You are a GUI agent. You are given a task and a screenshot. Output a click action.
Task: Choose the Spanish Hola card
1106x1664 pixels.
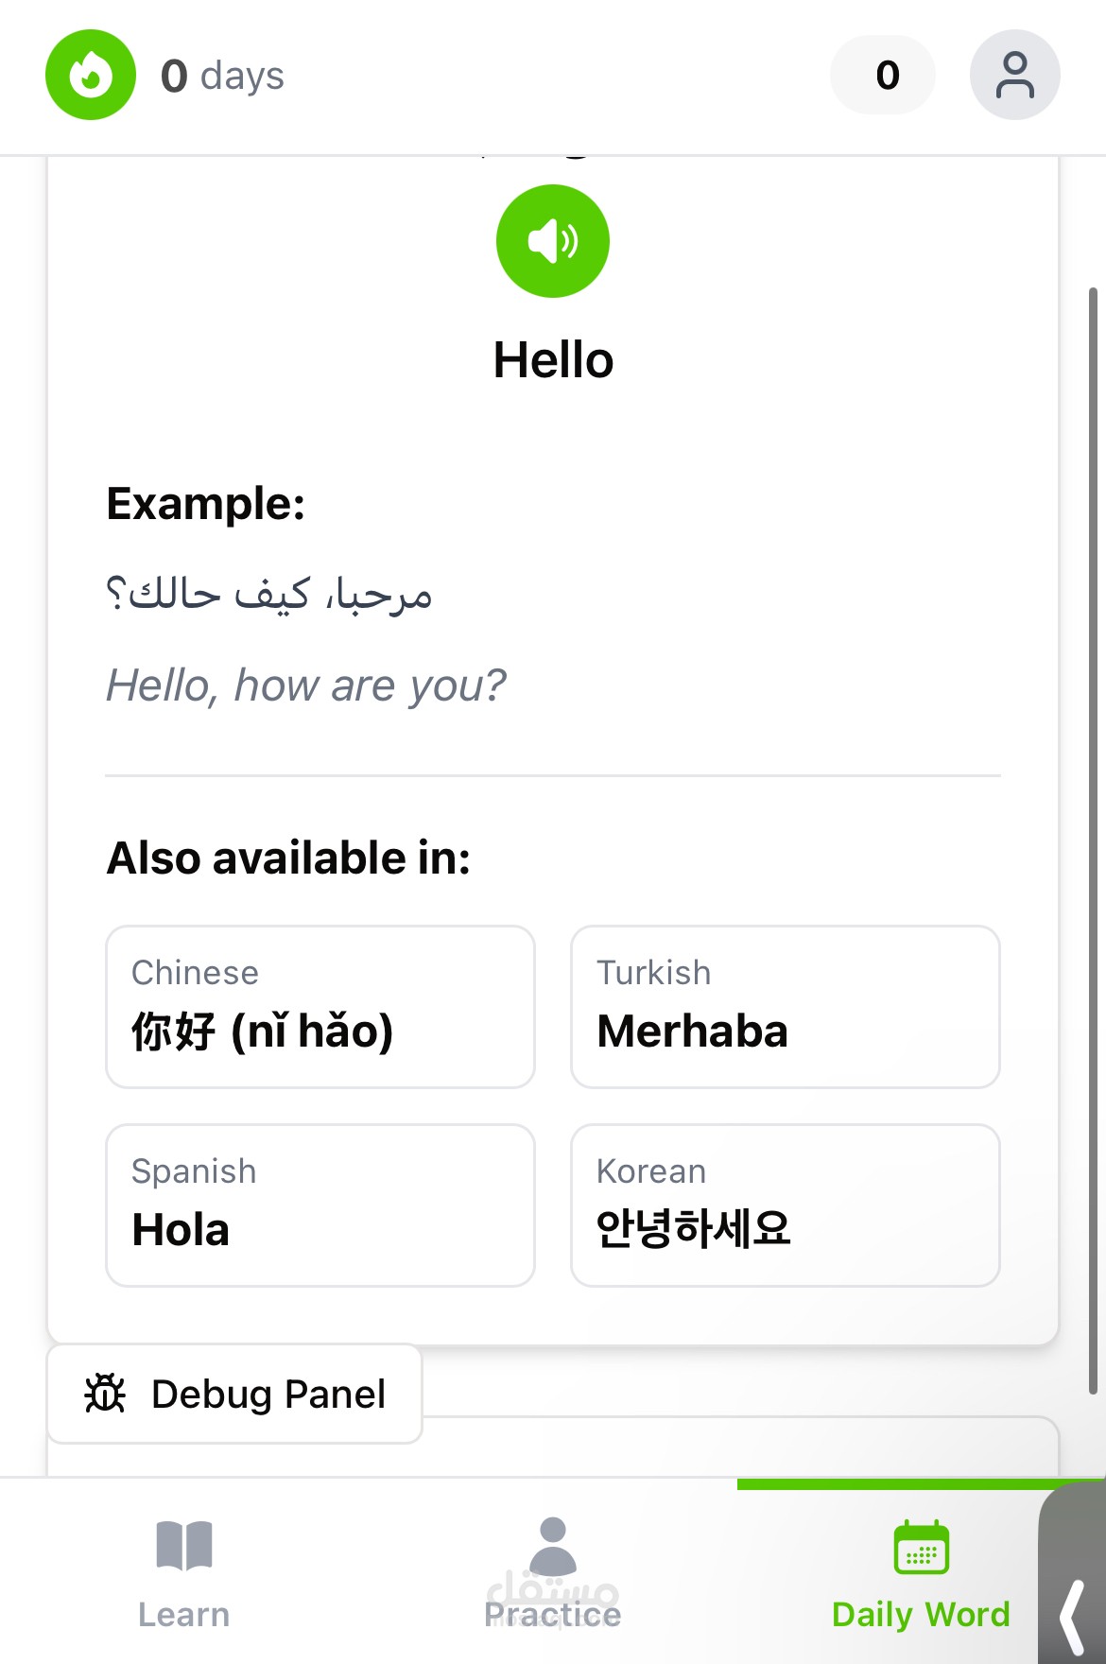pos(320,1205)
